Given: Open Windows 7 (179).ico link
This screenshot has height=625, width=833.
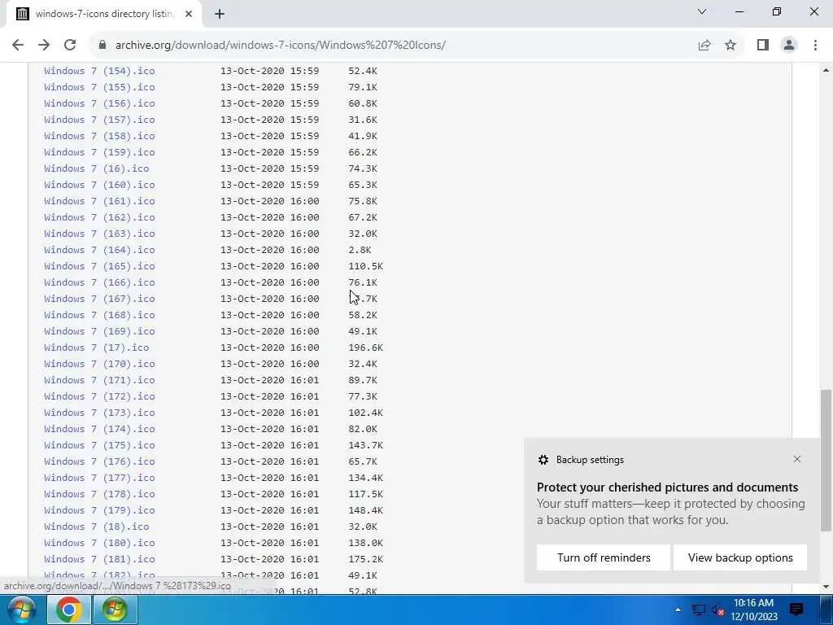Looking at the screenshot, I should point(99,510).
